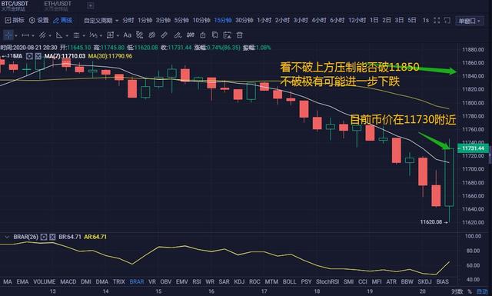Image resolution: width=492 pixels, height=296 pixels.
Task: Expand horizontal lines tool options arrow
Action: coord(84,36)
